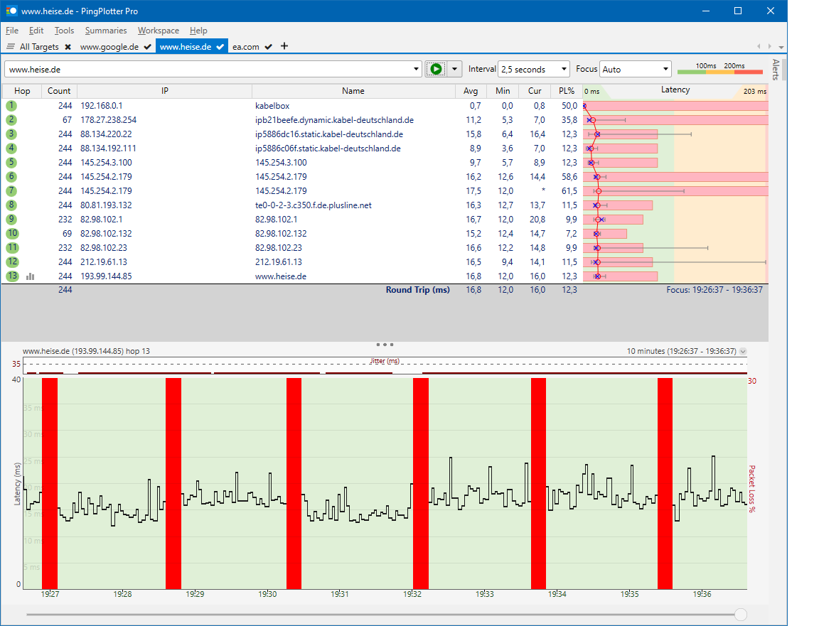Click the hop 7 green circle
819x626 pixels.
[11, 191]
